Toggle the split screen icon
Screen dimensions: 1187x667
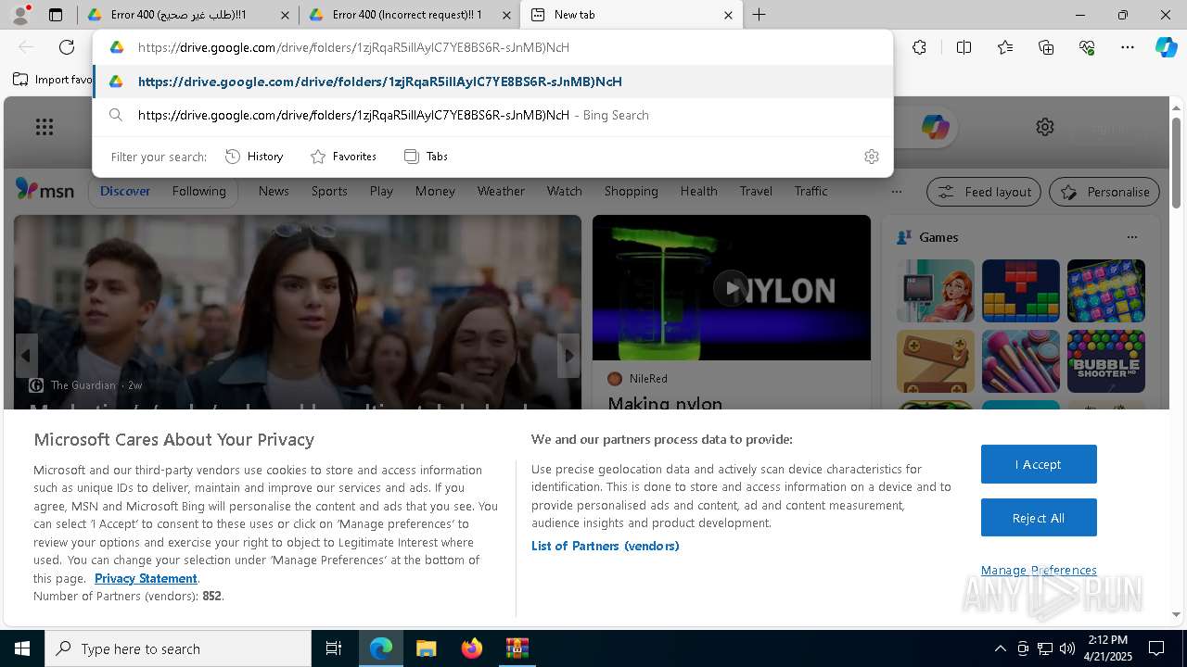(964, 47)
